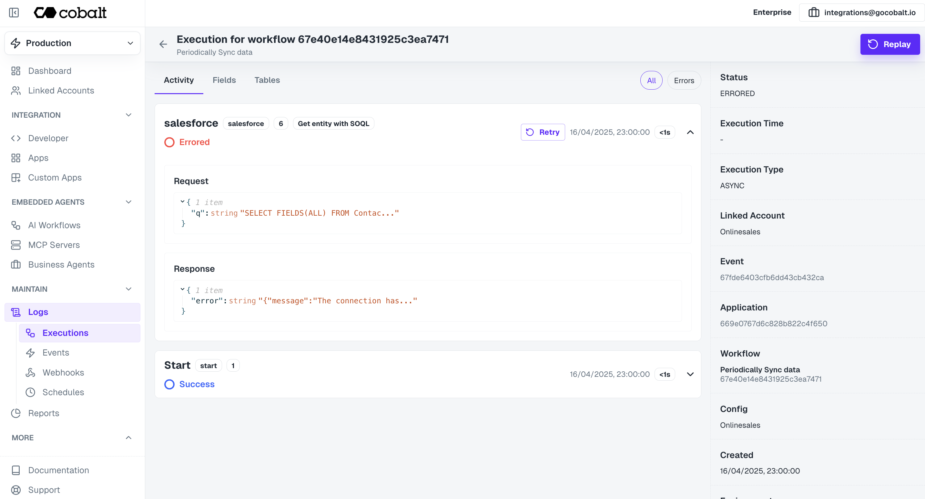Enable the Errors filter

pos(684,80)
